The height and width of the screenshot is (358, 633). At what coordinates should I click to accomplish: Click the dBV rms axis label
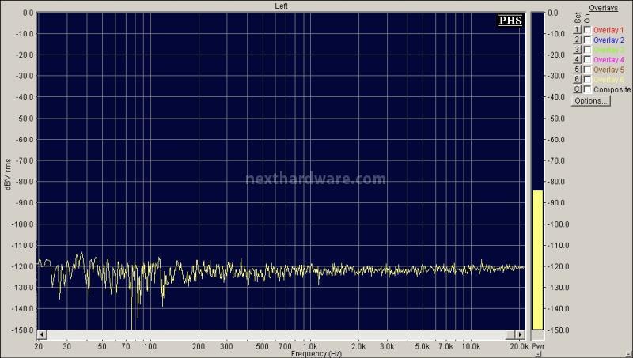8,174
